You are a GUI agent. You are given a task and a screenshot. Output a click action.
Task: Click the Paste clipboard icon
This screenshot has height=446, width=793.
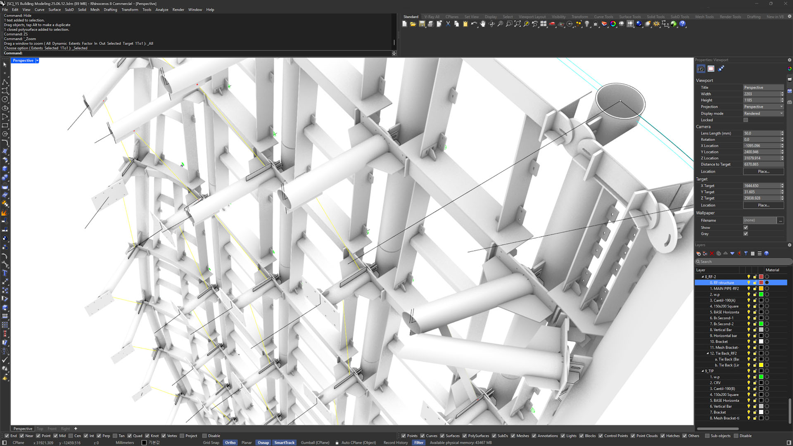(465, 24)
